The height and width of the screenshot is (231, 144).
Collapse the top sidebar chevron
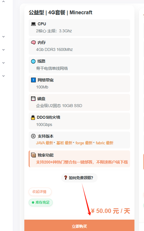click(3, 2)
